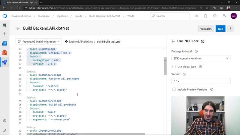Click the Run button
Viewport: 240px width, 135px height.
(220, 28)
